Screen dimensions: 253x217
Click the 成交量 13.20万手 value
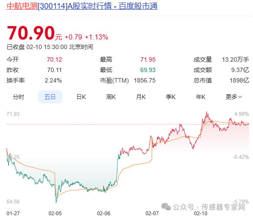tap(236, 59)
